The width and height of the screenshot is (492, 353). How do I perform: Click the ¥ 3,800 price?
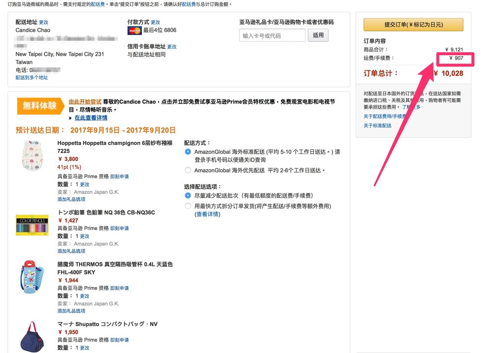click(x=68, y=159)
